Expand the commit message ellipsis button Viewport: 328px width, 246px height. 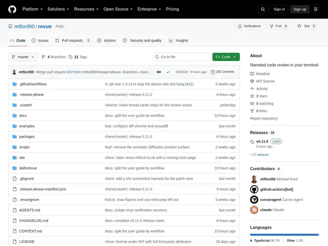(x=159, y=72)
